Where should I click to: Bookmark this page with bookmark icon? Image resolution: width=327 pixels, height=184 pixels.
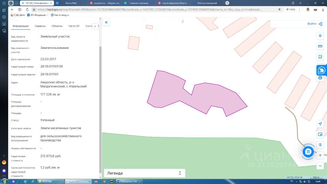[279, 9]
